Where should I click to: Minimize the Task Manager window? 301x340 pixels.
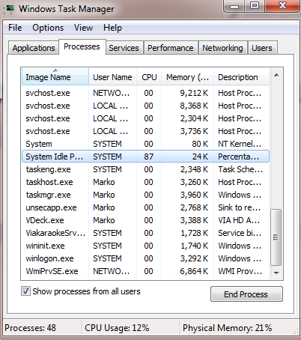click(234, 5)
